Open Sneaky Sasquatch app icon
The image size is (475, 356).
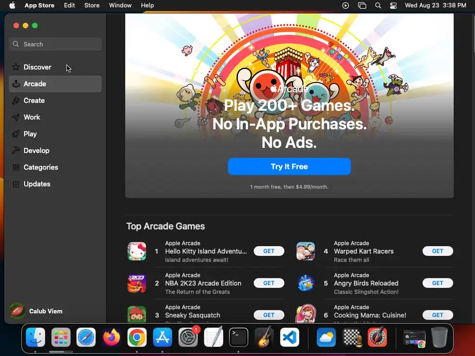coord(137,314)
